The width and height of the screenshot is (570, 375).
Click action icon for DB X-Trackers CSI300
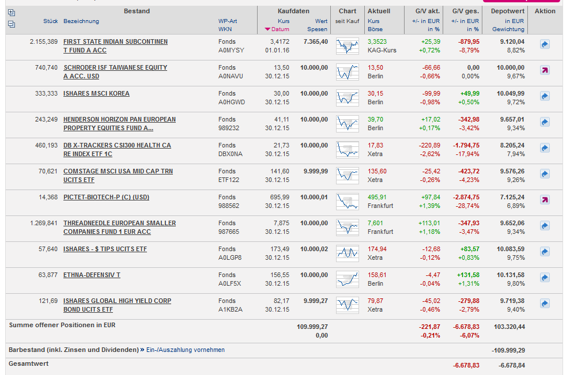tap(545, 148)
